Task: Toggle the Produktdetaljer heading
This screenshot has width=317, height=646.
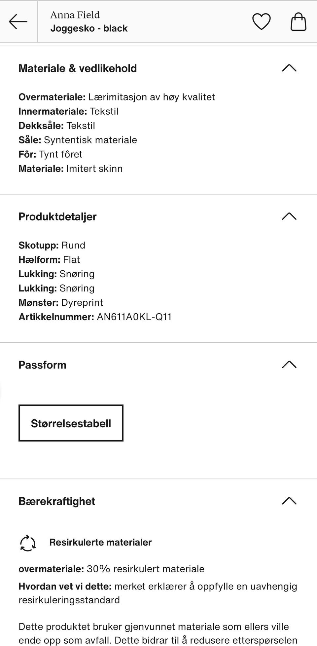Action: point(57,216)
